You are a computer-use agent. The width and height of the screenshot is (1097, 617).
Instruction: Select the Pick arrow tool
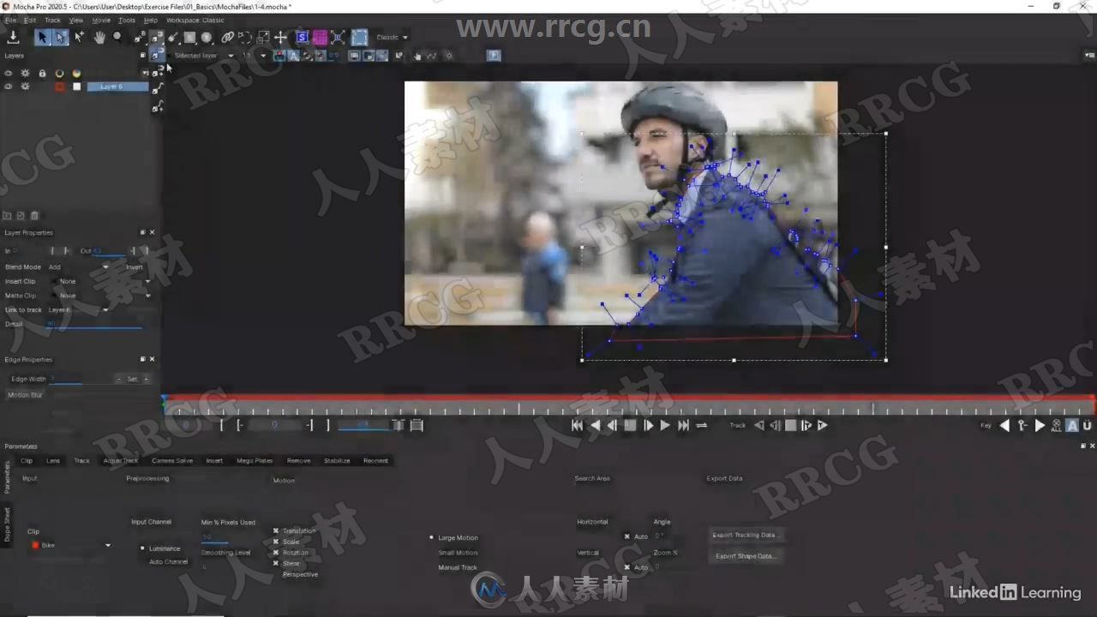click(42, 37)
